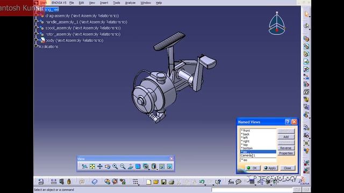Select '* right' in the named views list
This screenshot has width=344, height=193.
click(x=258, y=141)
